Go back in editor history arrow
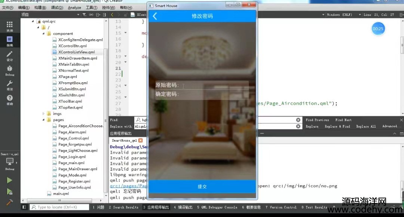Viewport: 404px width, 217px height. click(112, 15)
